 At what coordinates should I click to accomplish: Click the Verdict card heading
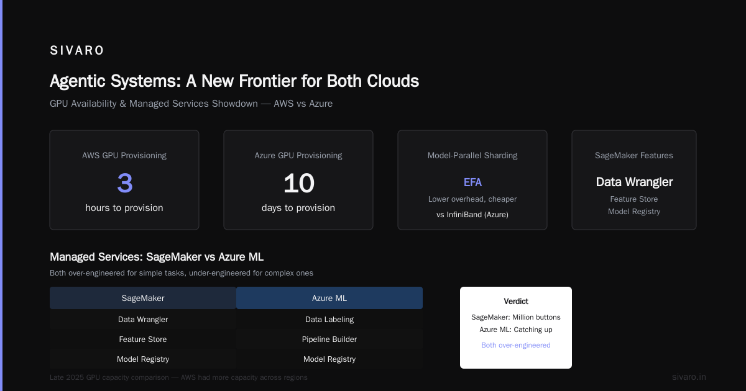[x=516, y=302]
